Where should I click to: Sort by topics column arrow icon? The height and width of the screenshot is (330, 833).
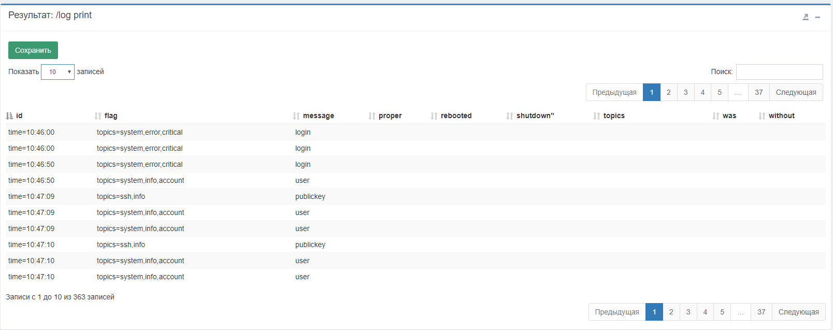[597, 116]
